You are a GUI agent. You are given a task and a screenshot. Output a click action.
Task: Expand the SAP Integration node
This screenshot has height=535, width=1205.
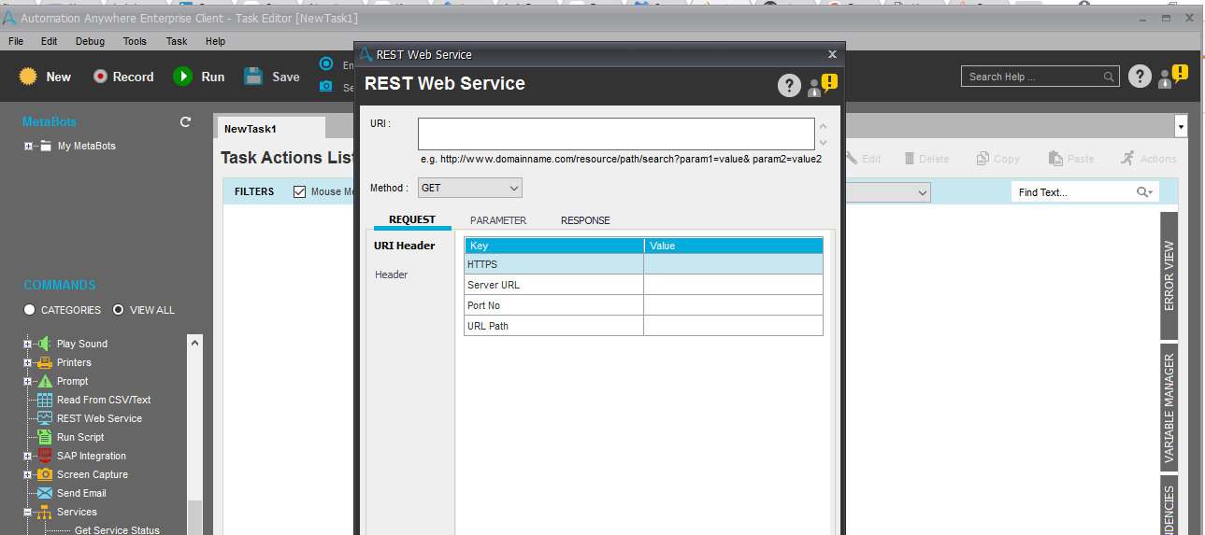click(29, 456)
